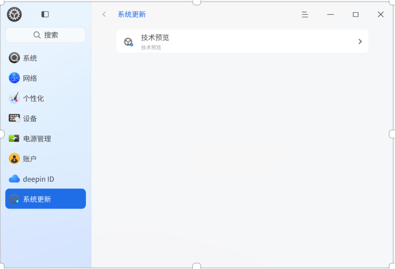Screen dimensions: 395x269
Task: Expand 技术预览 with the right chevron
Action: pyautogui.click(x=360, y=42)
